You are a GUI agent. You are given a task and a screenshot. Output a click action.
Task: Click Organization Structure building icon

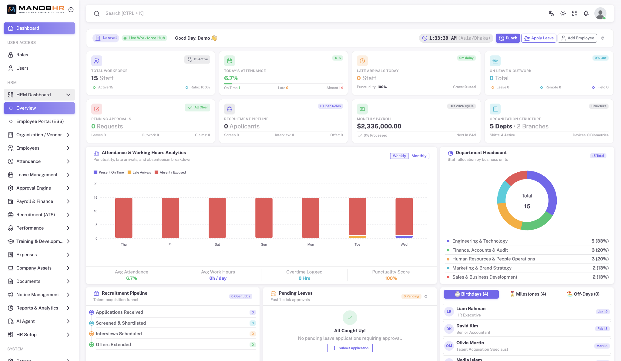click(x=495, y=109)
